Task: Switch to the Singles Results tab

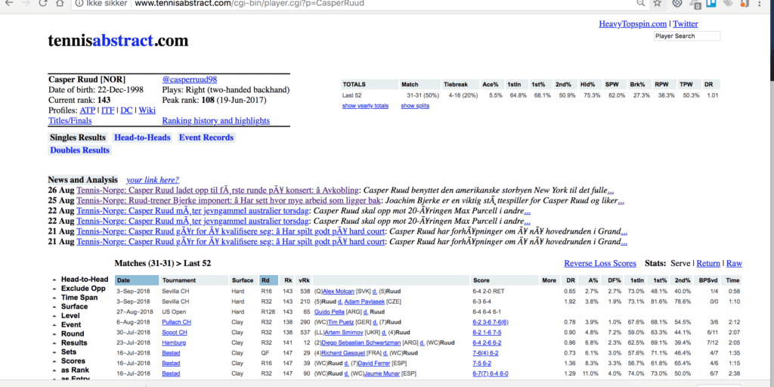Action: pyautogui.click(x=78, y=138)
